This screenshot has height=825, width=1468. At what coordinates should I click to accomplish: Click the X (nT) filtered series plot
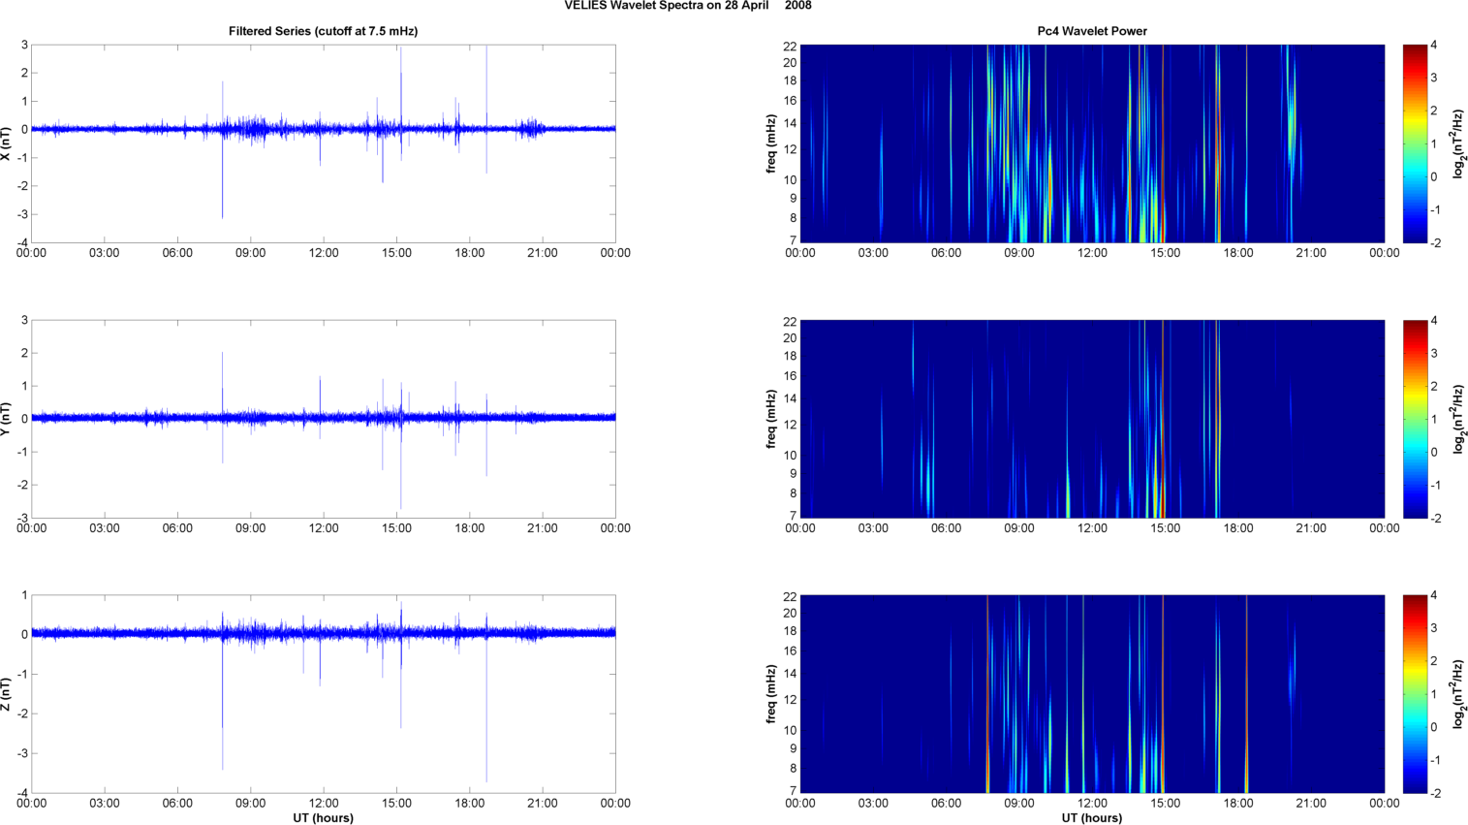[324, 143]
